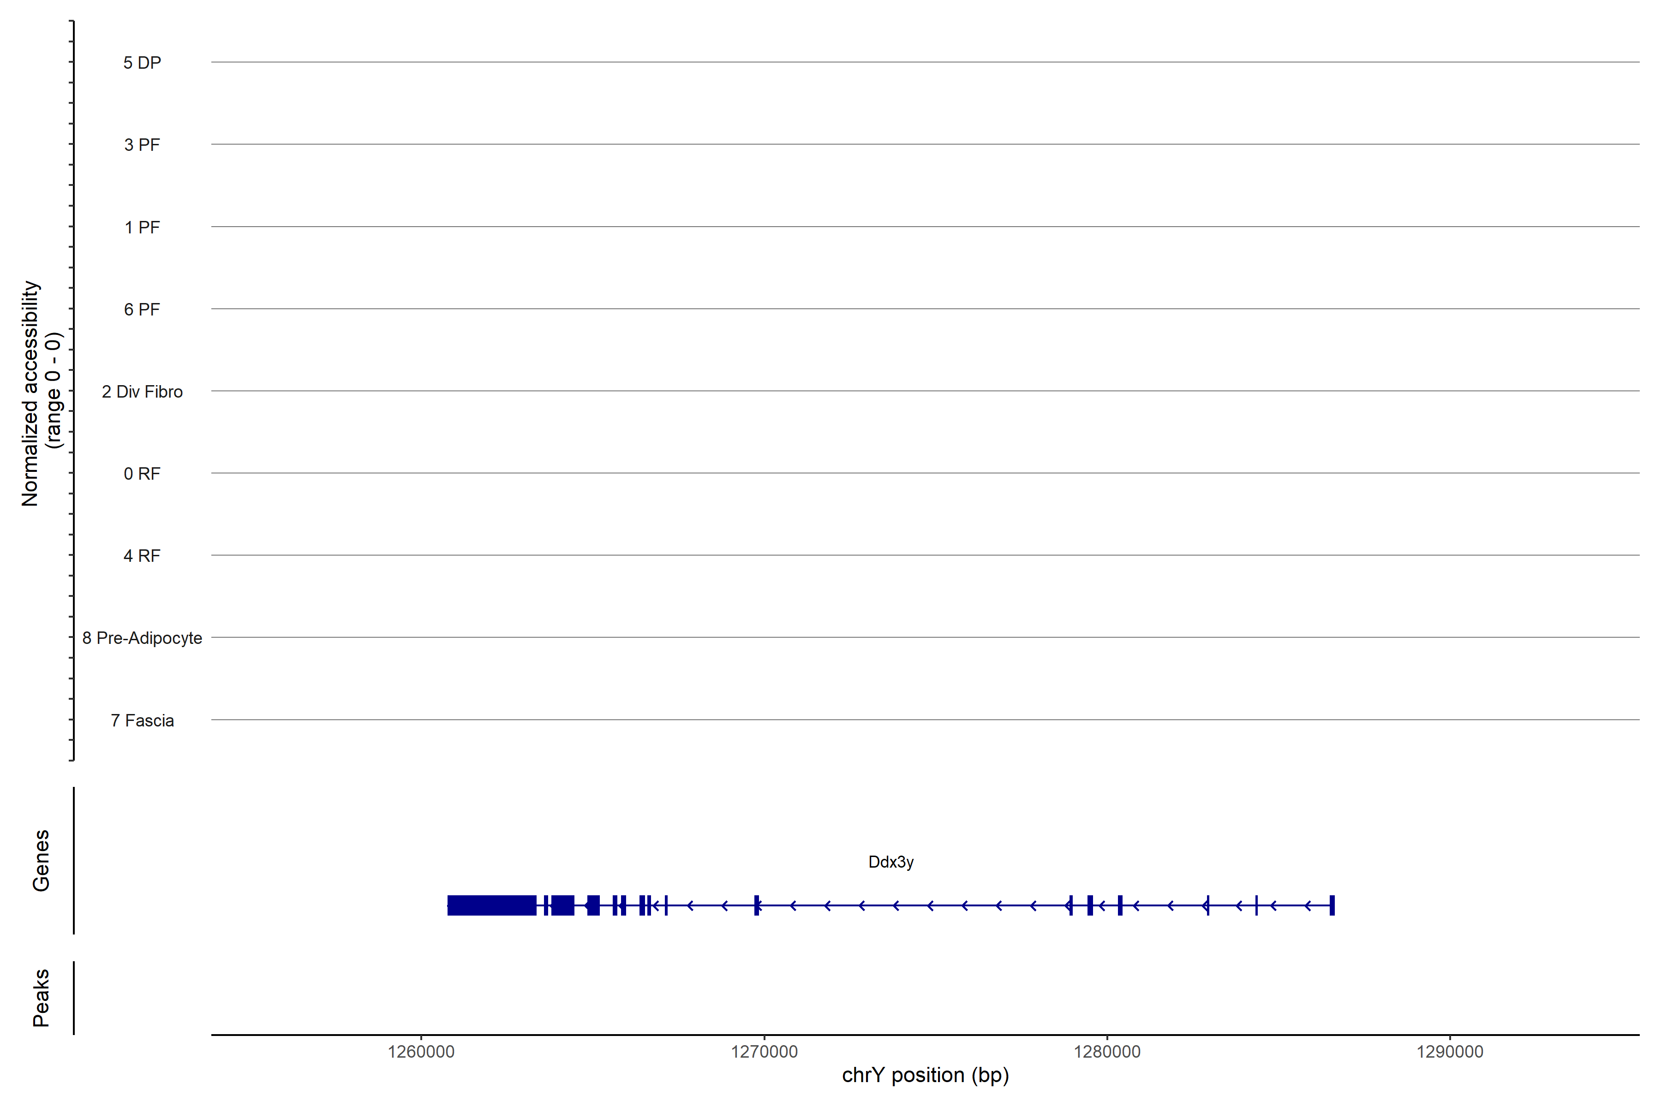
Task: Click the rightmost exon of Ddx3y
Action: (1332, 905)
